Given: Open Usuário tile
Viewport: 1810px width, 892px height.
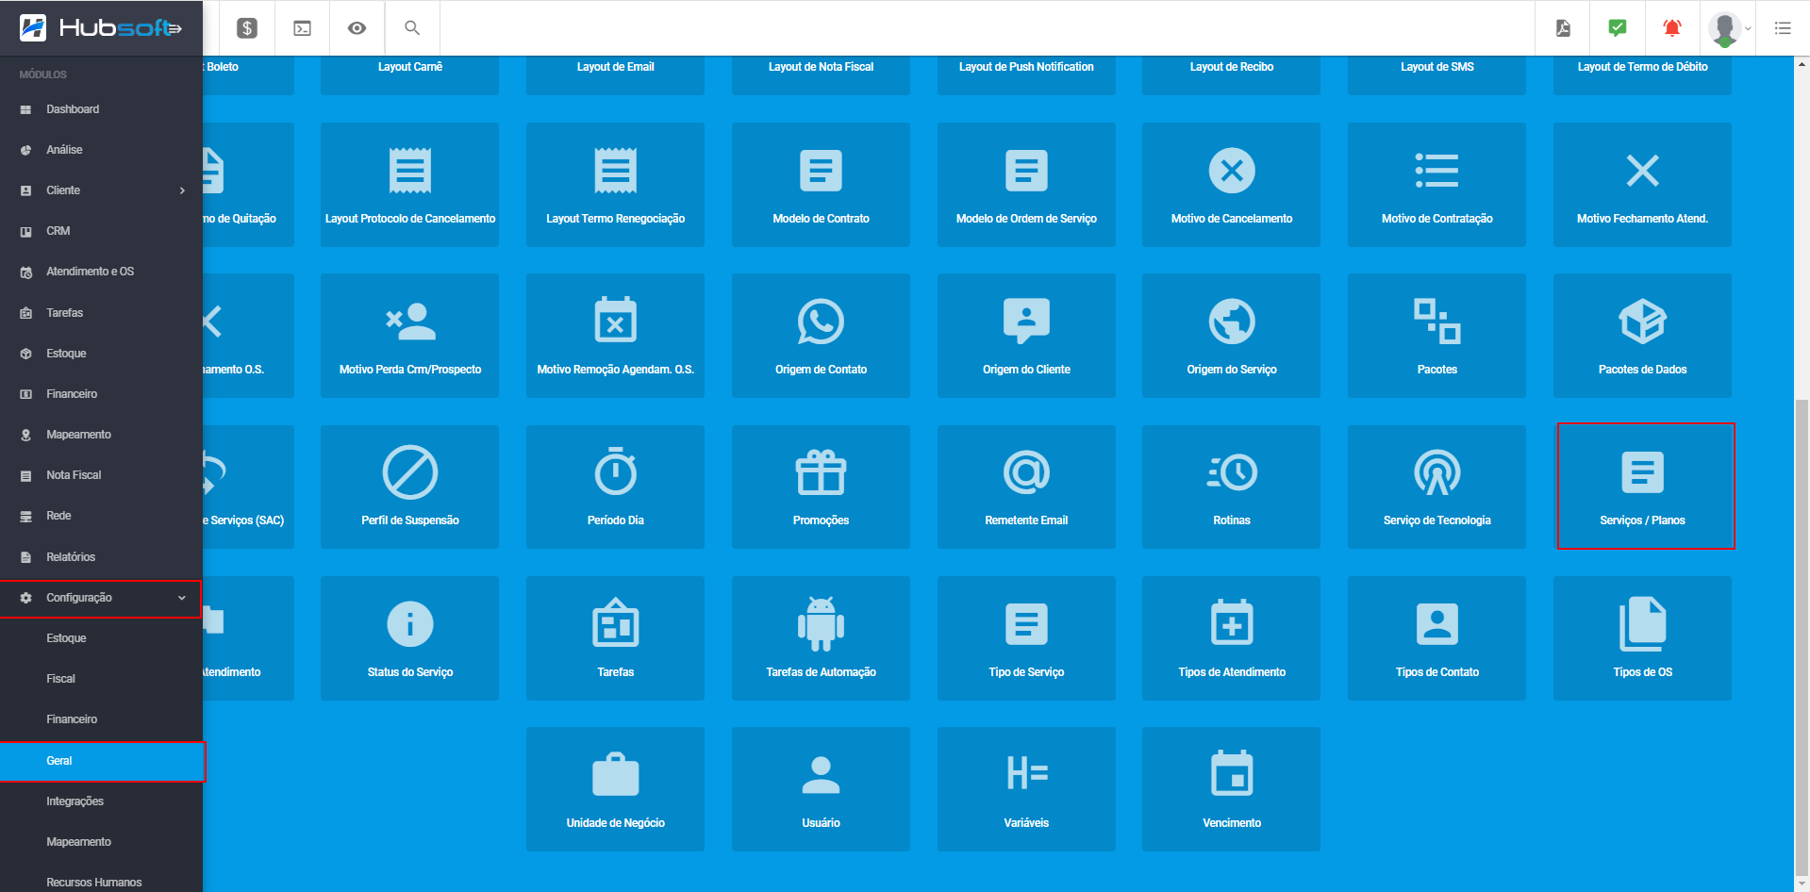Looking at the screenshot, I should 822,789.
